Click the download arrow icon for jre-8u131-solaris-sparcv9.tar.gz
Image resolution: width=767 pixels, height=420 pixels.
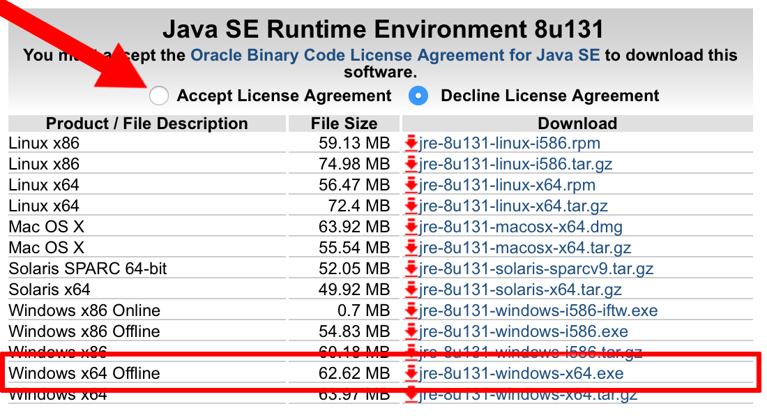[411, 269]
